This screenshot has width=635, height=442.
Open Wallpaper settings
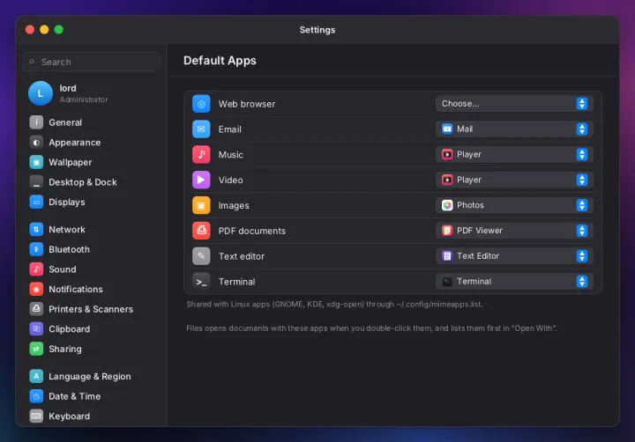pos(93,162)
